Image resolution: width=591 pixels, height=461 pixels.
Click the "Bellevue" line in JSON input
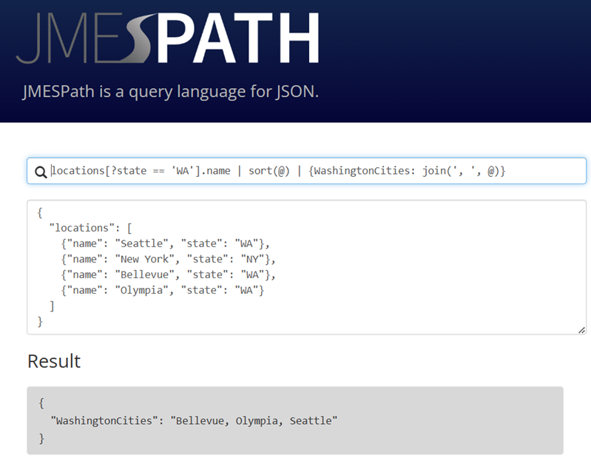168,275
